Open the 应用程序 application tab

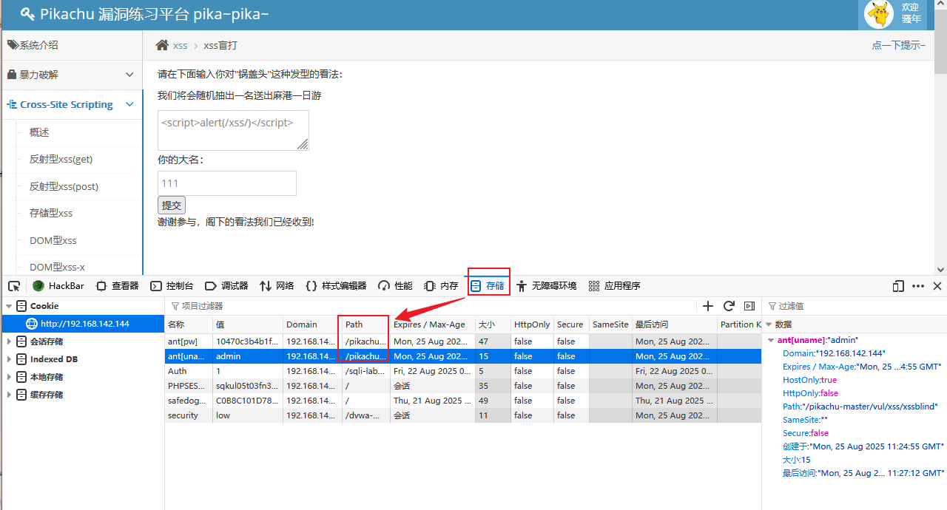[614, 286]
